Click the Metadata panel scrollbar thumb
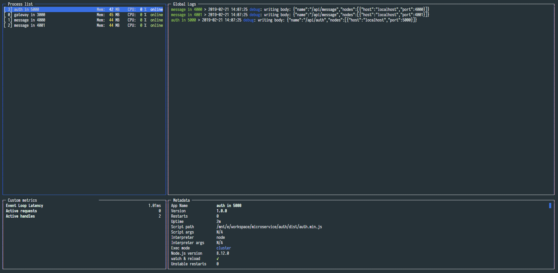Screen dimensions: 558x273 (x=550, y=206)
